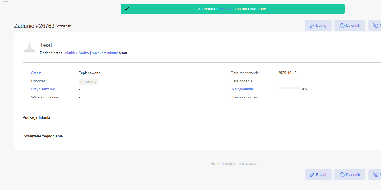Click the NORMALNY priority badge
The image size is (381, 190).
88,82
